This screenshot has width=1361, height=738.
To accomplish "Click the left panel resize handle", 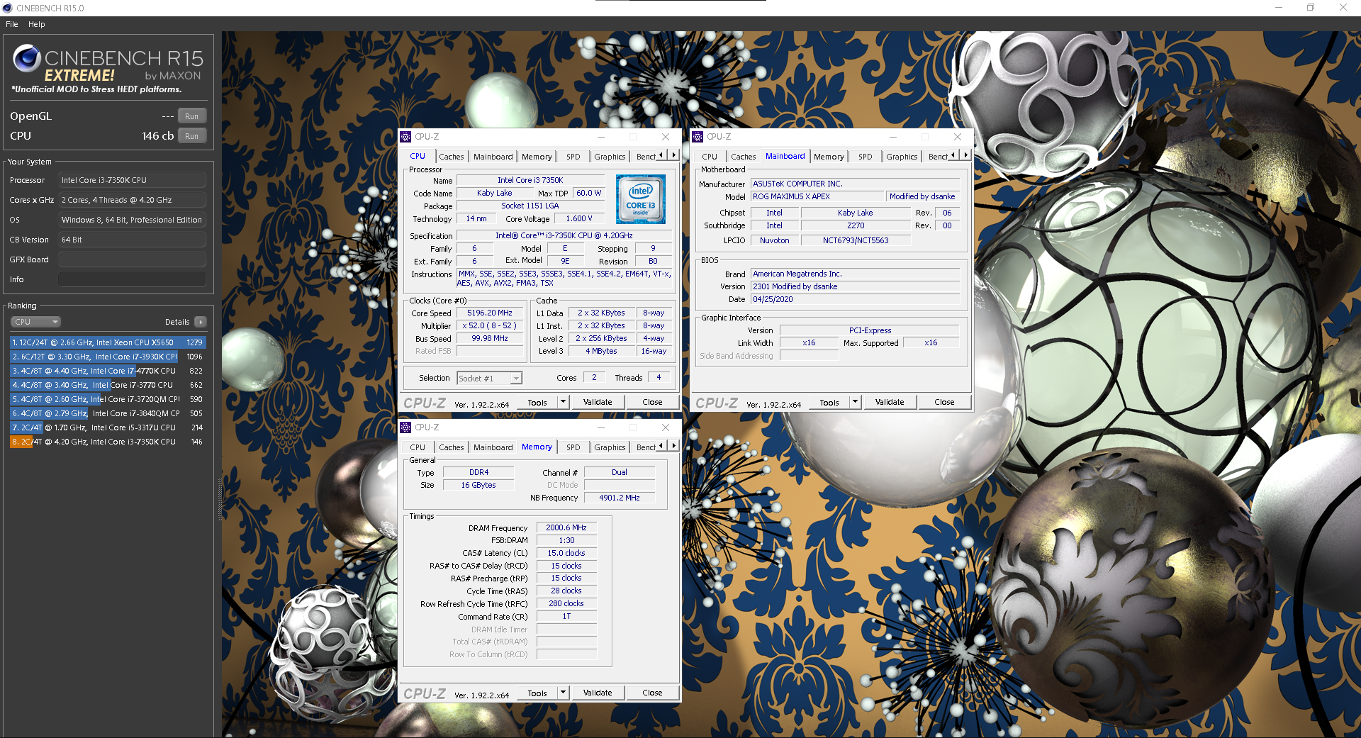I will [219, 498].
